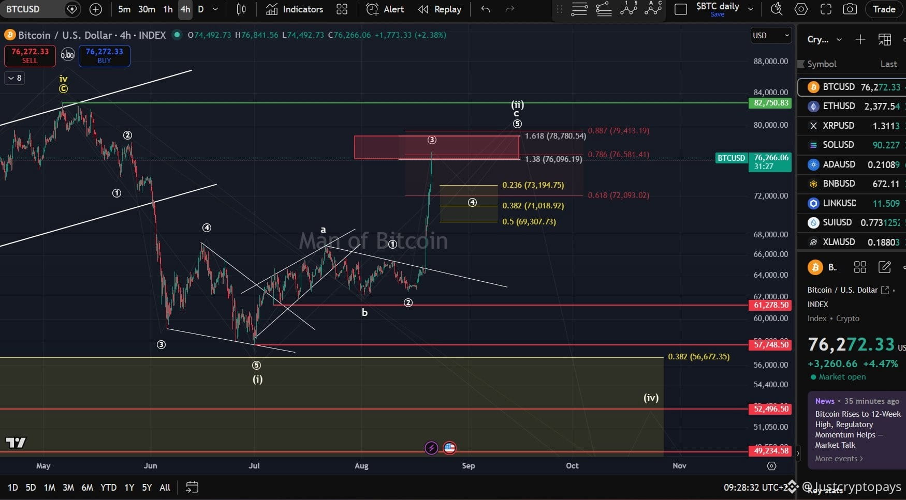Image resolution: width=906 pixels, height=500 pixels.
Task: Click the purple lightning event marker
Action: coord(431,448)
